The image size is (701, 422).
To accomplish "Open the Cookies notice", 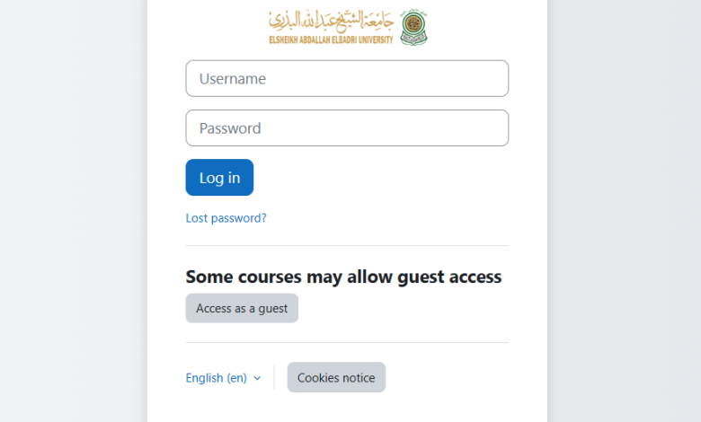I will [336, 377].
